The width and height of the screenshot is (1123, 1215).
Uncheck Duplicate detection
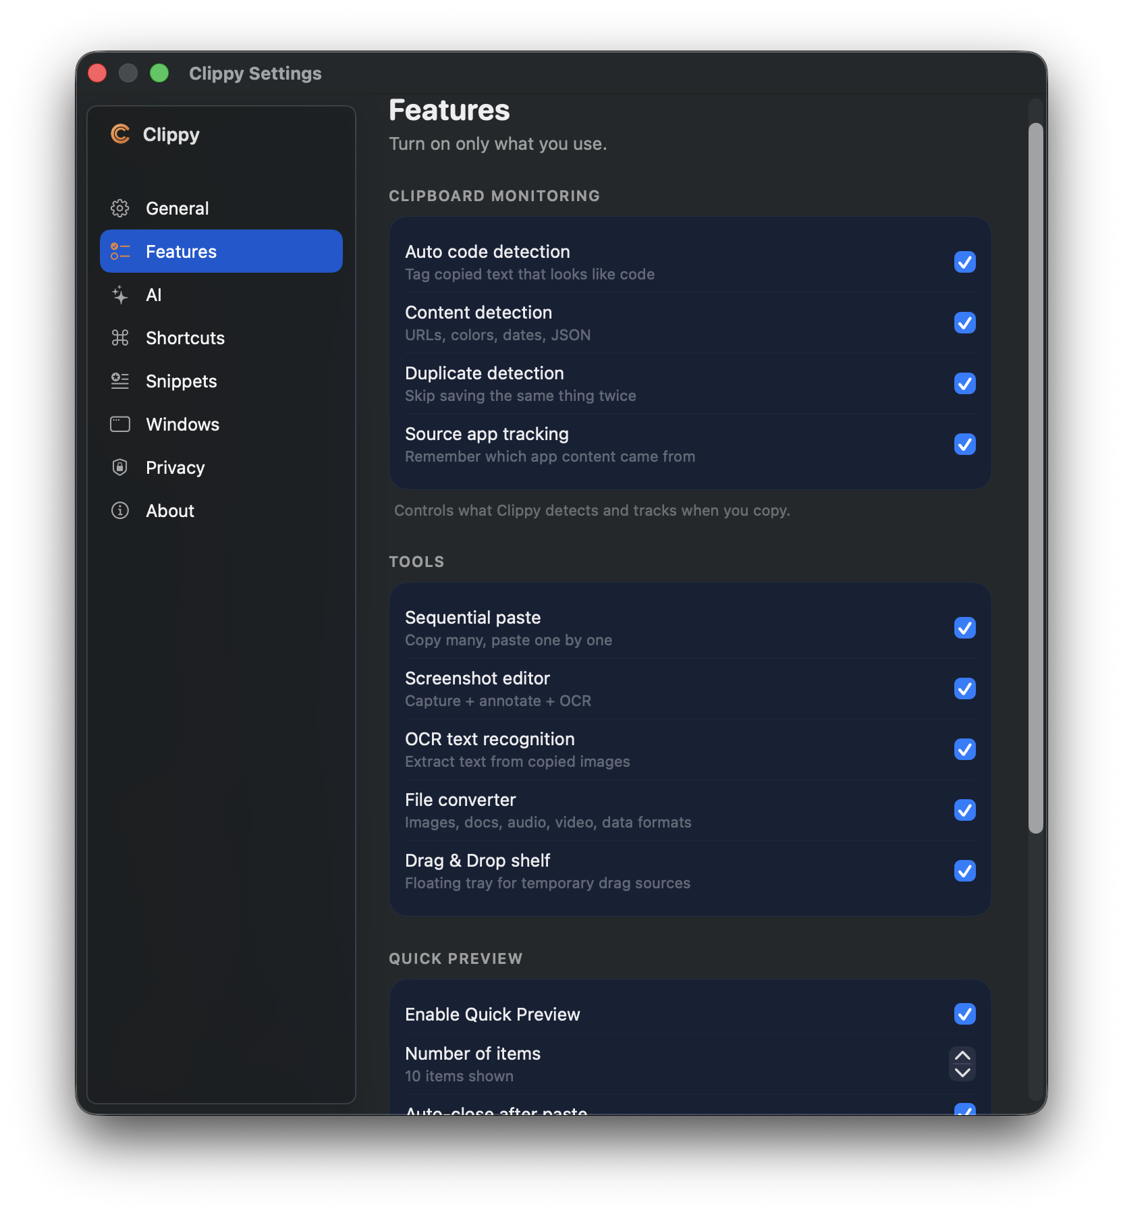[x=965, y=383]
